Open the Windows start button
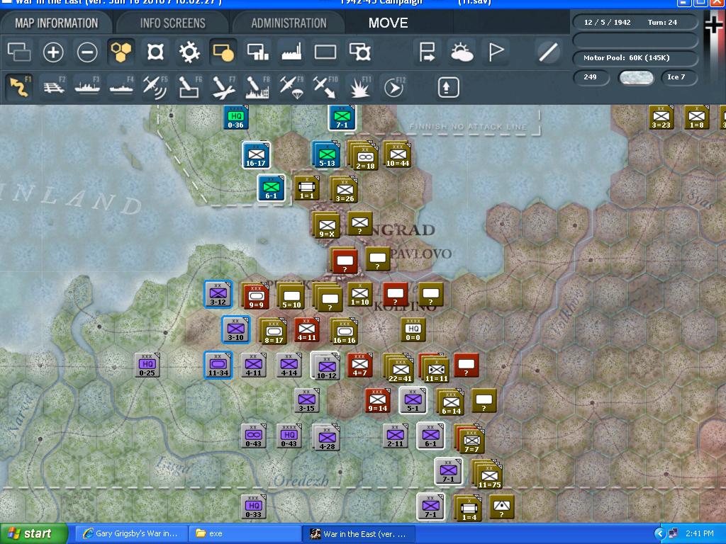Image resolution: width=726 pixels, height=544 pixels. [33, 533]
